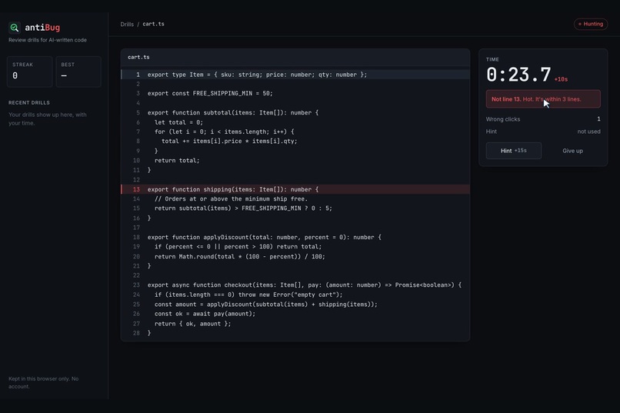Select line 3 FREE_SHIPPING_MIN constant

(x=295, y=93)
